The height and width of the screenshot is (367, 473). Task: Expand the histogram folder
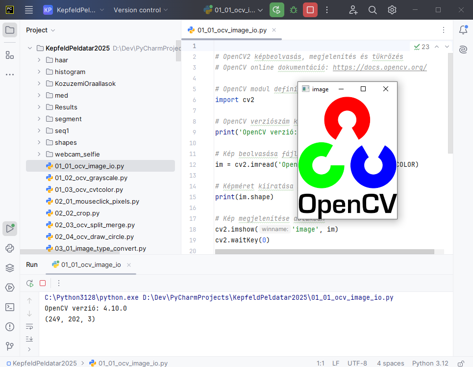[39, 72]
